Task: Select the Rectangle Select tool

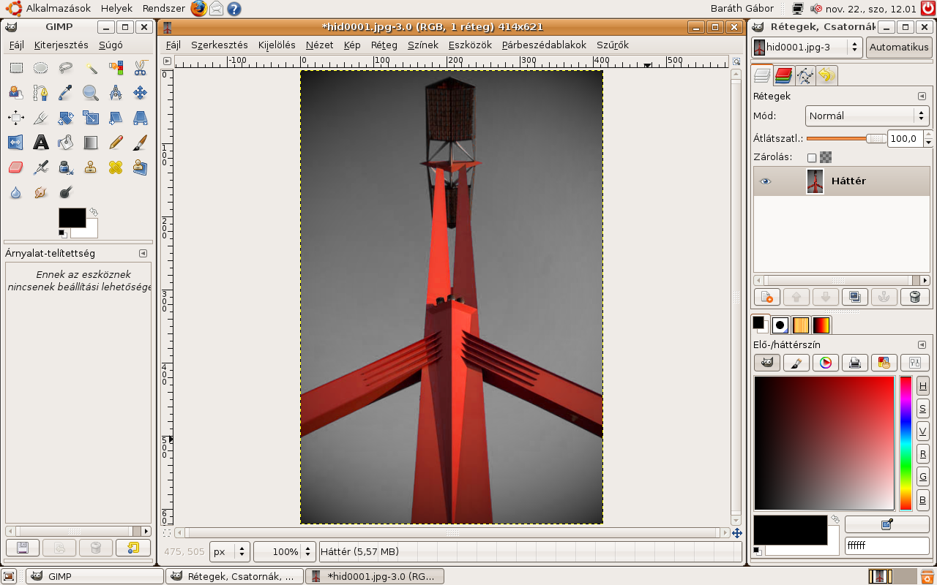Action: point(16,68)
